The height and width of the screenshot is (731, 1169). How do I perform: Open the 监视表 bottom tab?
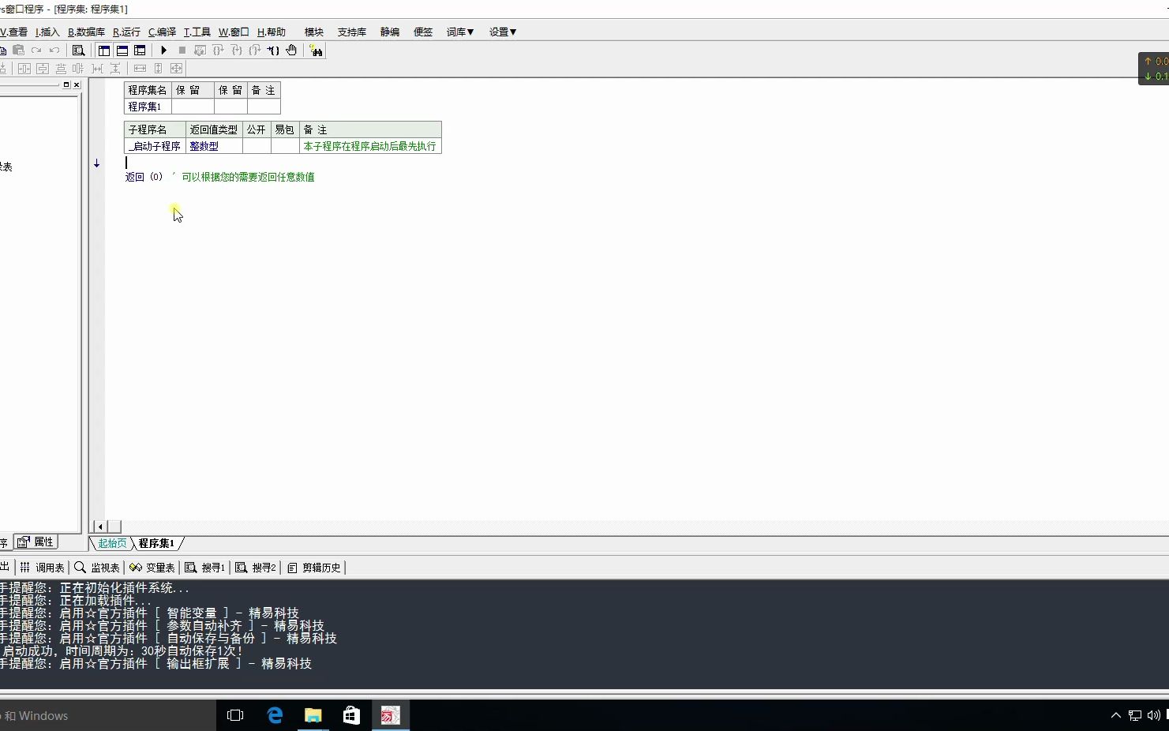pos(97,568)
